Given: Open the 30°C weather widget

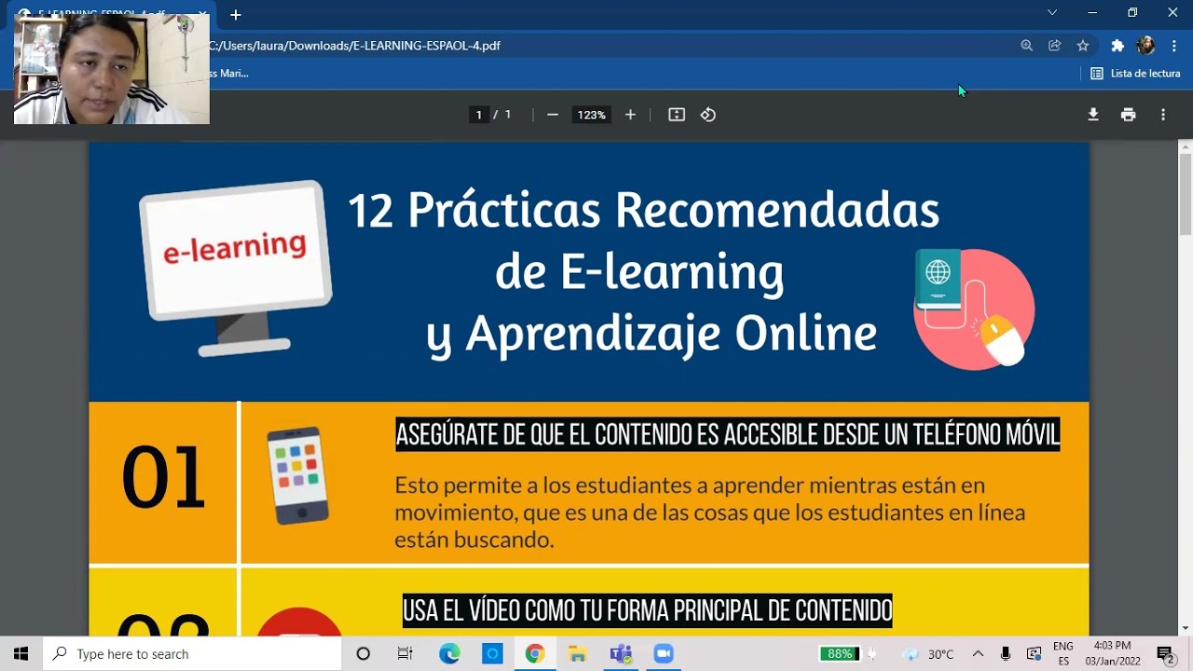Looking at the screenshot, I should 928,653.
